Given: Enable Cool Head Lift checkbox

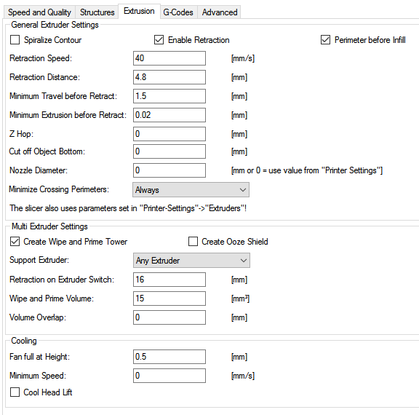Looking at the screenshot, I should tap(15, 392).
